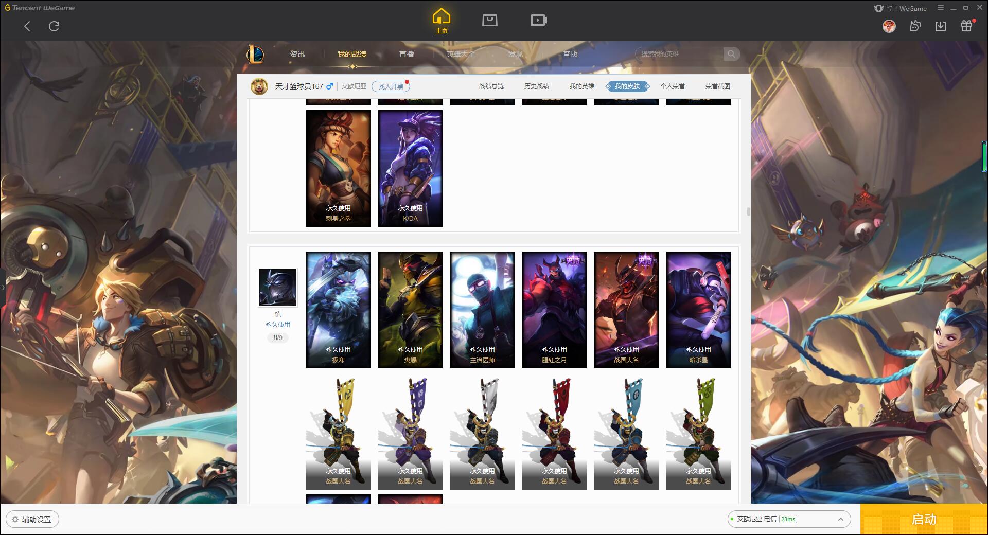Switch to the 英雄大全 tab
This screenshot has height=535, width=988.
pyautogui.click(x=461, y=54)
